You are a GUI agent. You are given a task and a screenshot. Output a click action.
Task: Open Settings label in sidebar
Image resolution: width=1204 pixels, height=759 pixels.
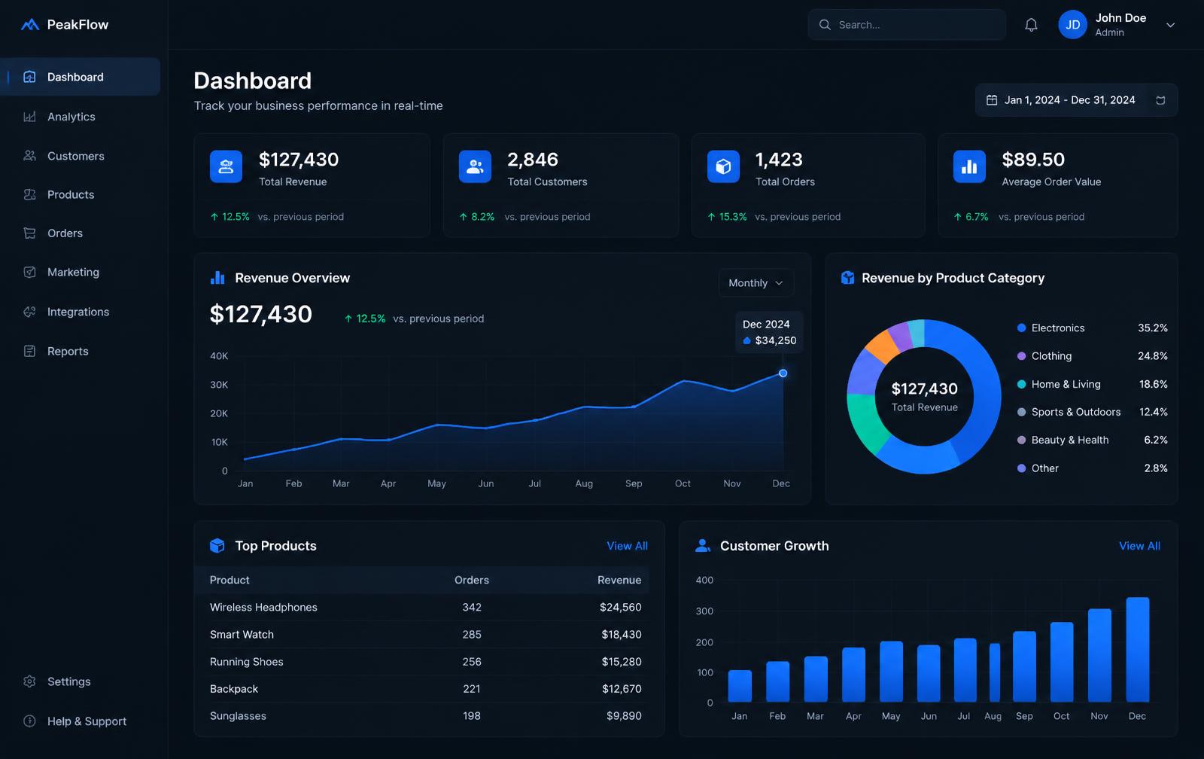coord(69,681)
